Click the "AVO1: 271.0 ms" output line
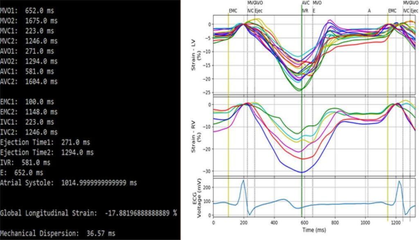The height and width of the screenshot is (240, 419). point(27,52)
